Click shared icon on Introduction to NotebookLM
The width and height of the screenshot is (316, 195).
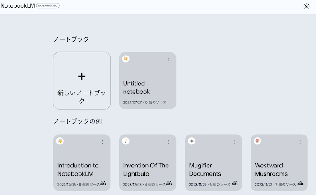coord(103,183)
